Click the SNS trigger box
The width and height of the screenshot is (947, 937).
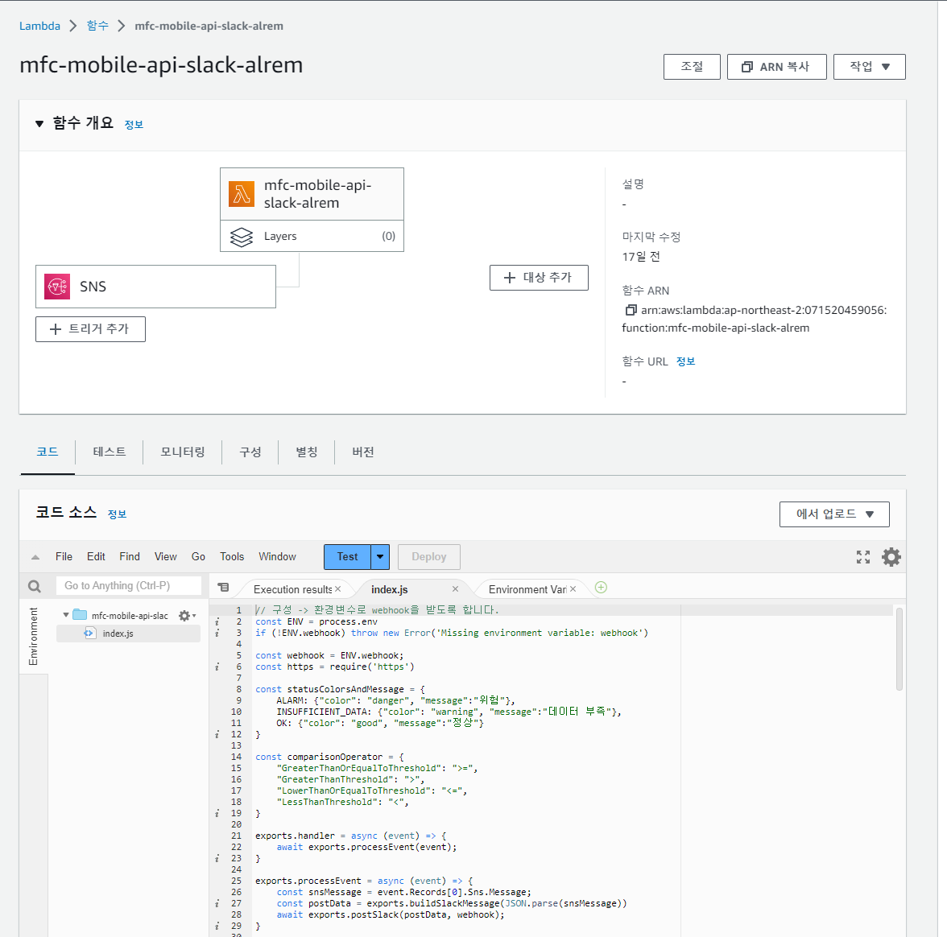[156, 287]
